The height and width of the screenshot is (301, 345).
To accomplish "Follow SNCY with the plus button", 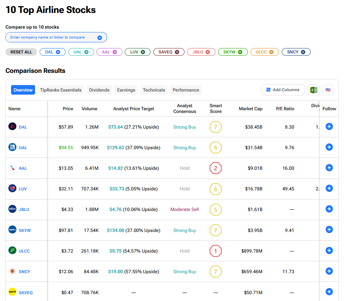I will [x=329, y=271].
